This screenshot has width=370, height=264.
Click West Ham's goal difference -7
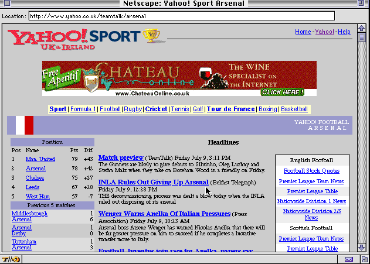(90, 197)
